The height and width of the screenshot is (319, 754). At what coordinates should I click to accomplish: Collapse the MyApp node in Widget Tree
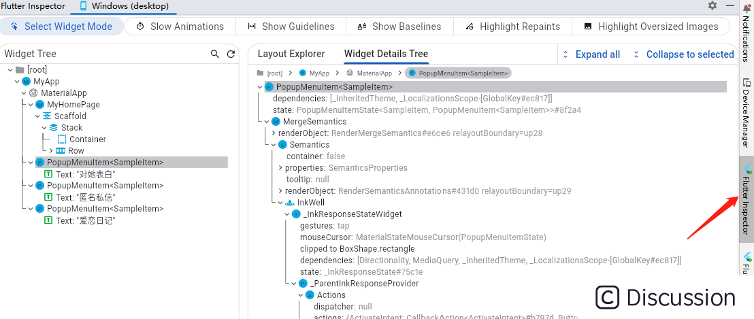[17, 81]
